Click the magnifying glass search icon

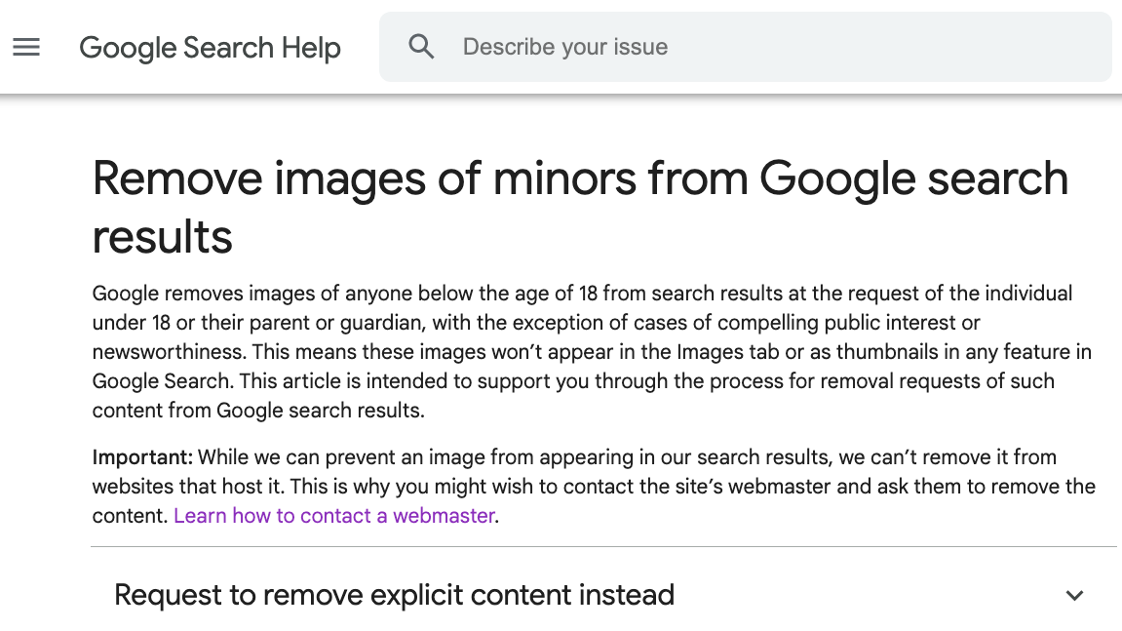[x=421, y=47]
